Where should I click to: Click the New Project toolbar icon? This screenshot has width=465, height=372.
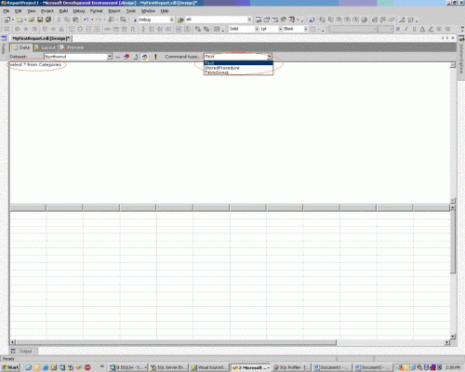click(x=7, y=20)
